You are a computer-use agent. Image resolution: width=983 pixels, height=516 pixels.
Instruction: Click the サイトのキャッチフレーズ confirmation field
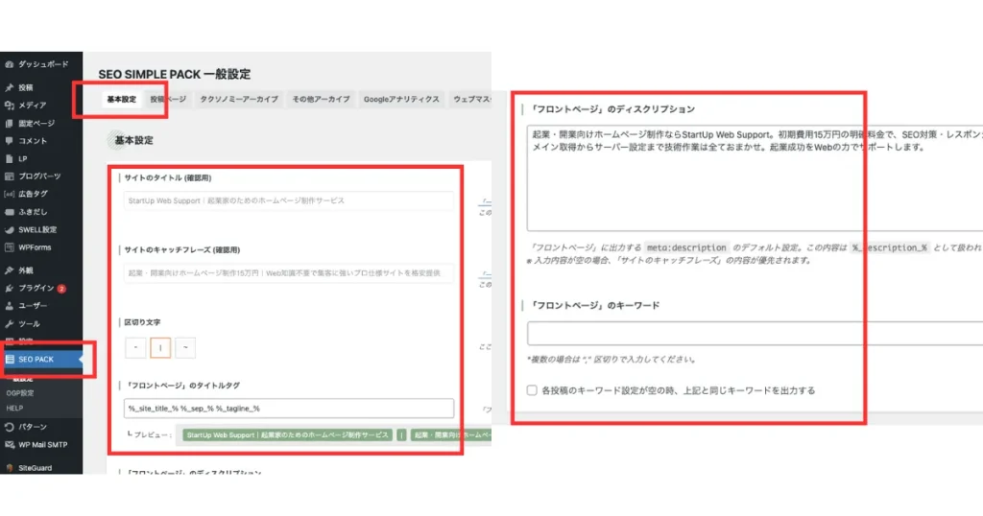[x=289, y=273]
